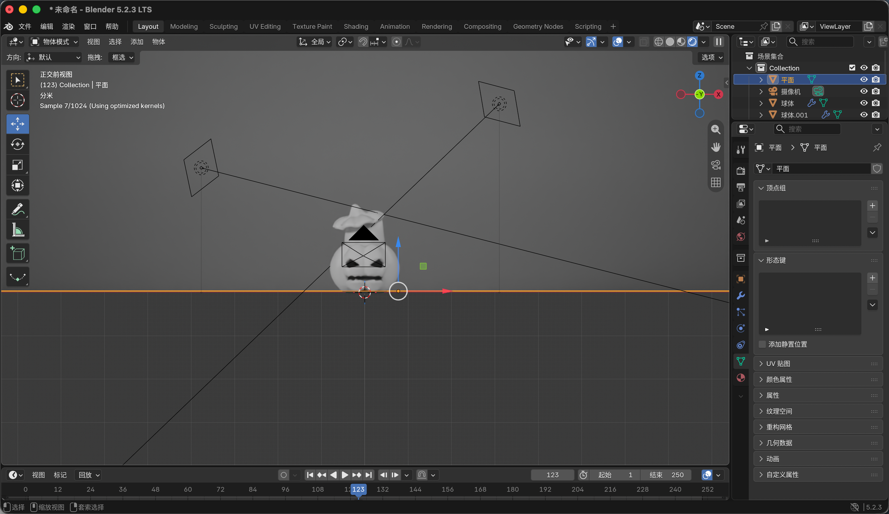This screenshot has height=514, width=889.
Task: Switch to the Shading workspace tab
Action: click(x=356, y=26)
